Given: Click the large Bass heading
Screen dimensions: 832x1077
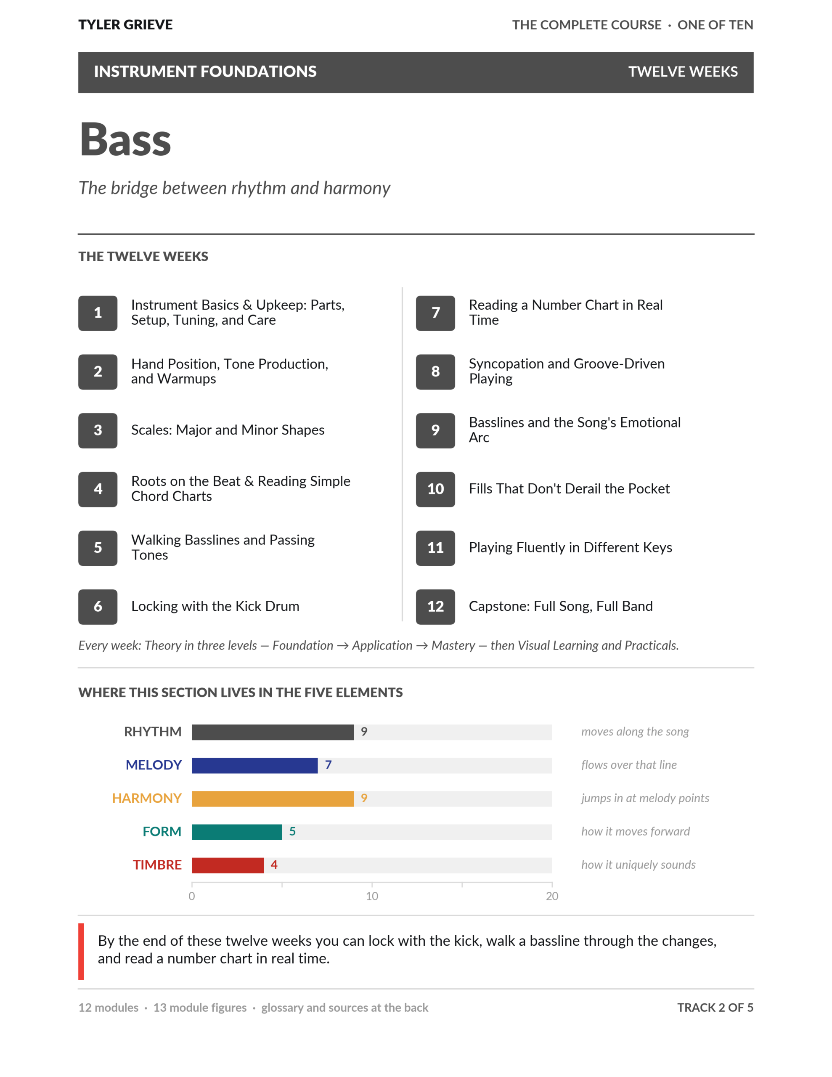Looking at the screenshot, I should click(125, 140).
